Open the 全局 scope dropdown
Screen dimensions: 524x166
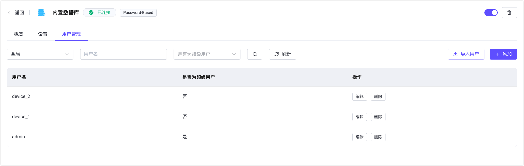pyautogui.click(x=40, y=54)
